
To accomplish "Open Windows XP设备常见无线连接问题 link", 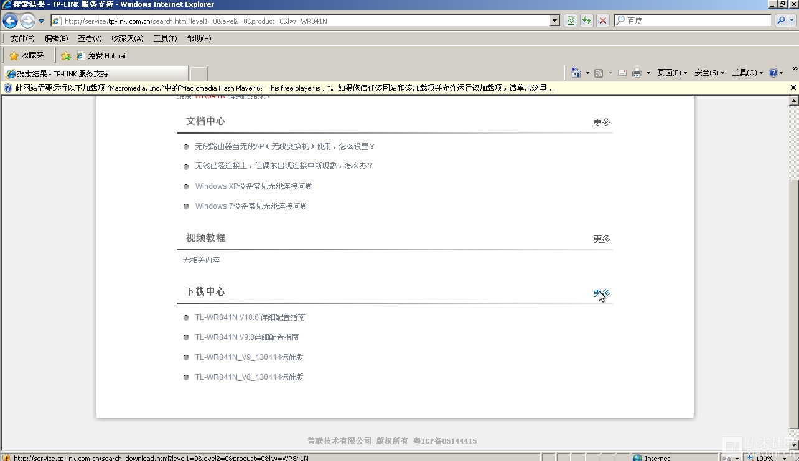I will [254, 186].
